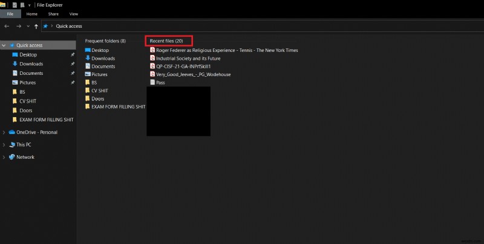Viewport: 484px width, 244px height.
Task: Click the This PC computer icon
Action: pyautogui.click(x=11, y=144)
